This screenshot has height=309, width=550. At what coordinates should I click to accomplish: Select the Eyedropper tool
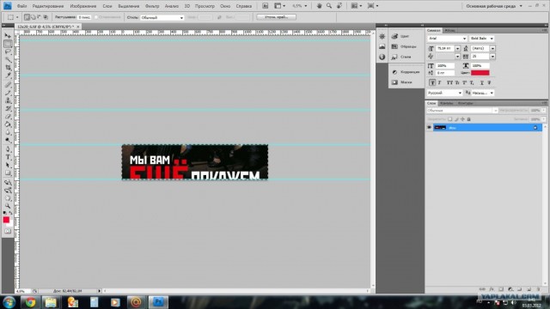click(8, 76)
